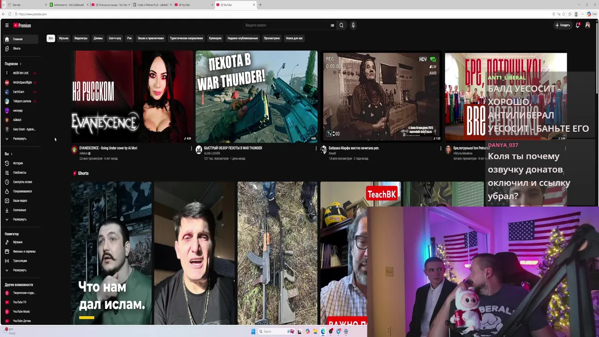Select the Недавно опубликованные filter chip
The image size is (599, 337).
coord(242,38)
